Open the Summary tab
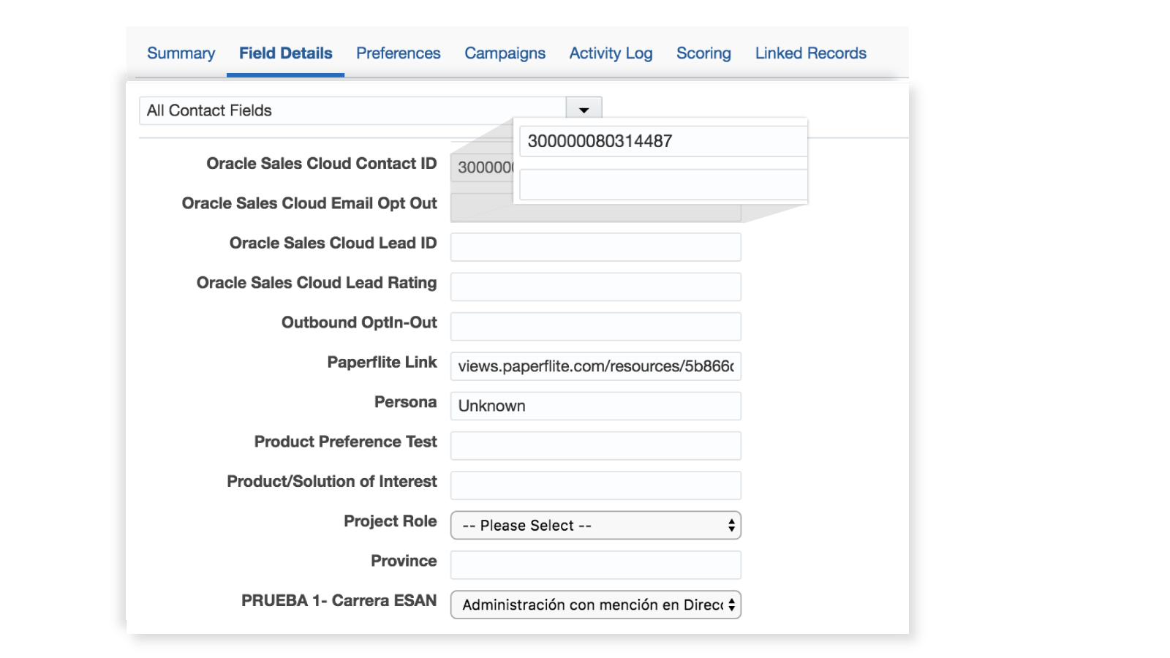This screenshot has height=658, width=1170. click(181, 53)
